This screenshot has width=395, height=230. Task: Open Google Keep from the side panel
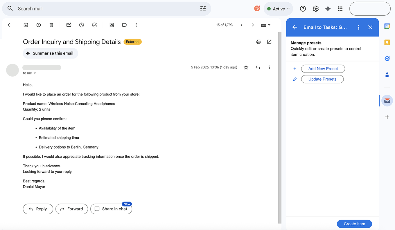coord(387,42)
